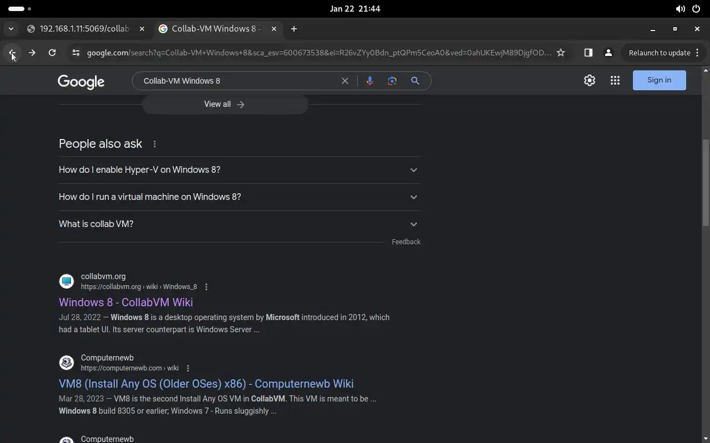
Task: Restore the browser window size
Action: [x=675, y=29]
